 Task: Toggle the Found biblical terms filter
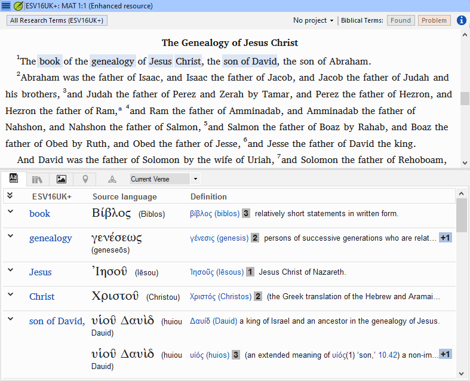(401, 20)
